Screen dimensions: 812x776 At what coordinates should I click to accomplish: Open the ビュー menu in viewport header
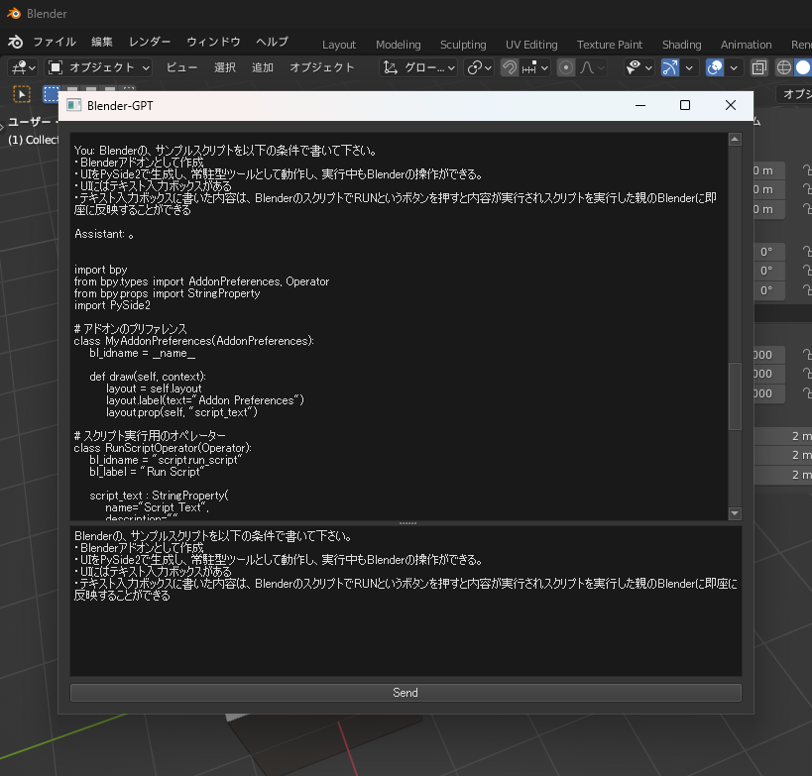coord(181,67)
